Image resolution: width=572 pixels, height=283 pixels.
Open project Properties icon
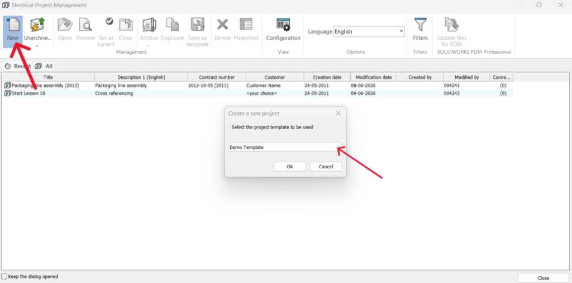point(246,25)
